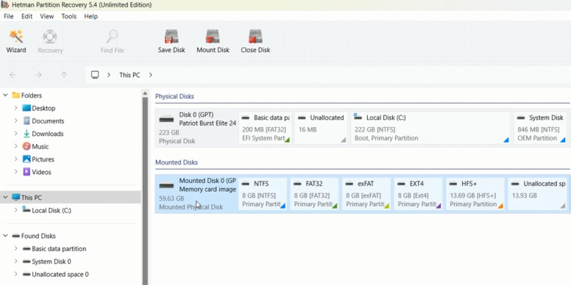Select the Desktop folder icon in tree
This screenshot has height=285, width=571.
pyautogui.click(x=26, y=108)
